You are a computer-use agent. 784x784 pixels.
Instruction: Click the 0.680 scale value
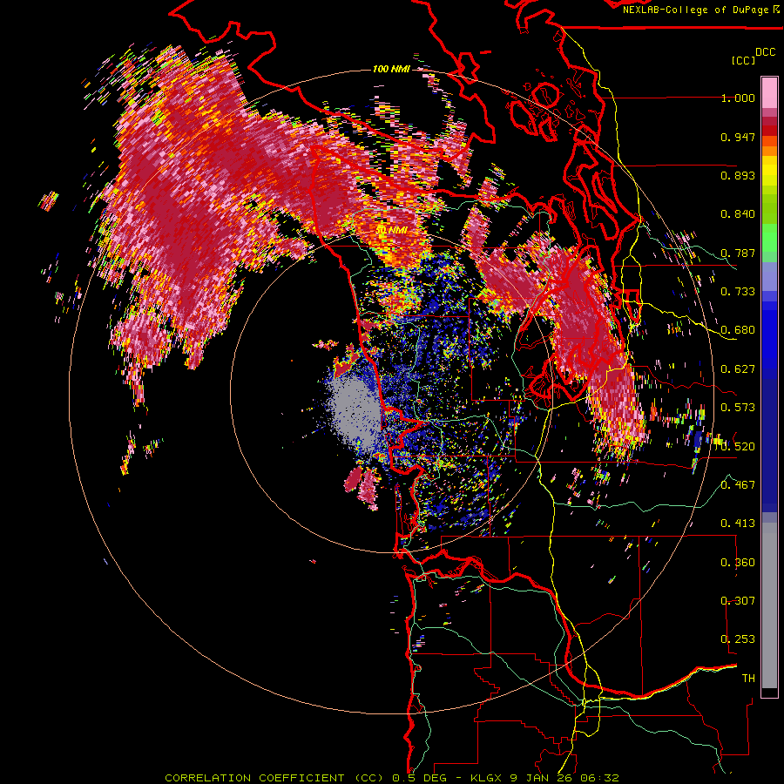[738, 330]
